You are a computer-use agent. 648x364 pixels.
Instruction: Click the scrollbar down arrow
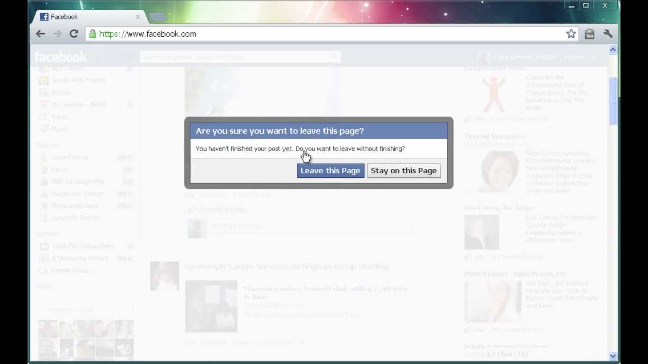(613, 356)
